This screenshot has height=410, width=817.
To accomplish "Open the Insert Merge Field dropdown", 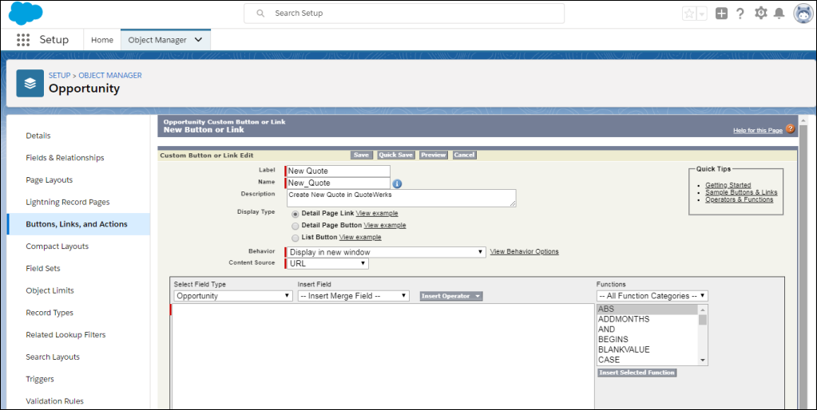I will [353, 296].
